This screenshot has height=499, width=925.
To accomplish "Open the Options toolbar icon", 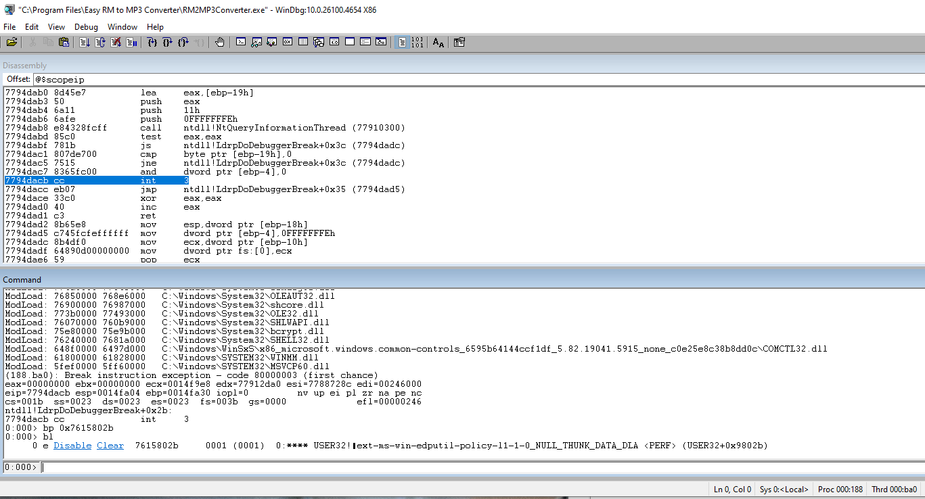I will (x=459, y=43).
